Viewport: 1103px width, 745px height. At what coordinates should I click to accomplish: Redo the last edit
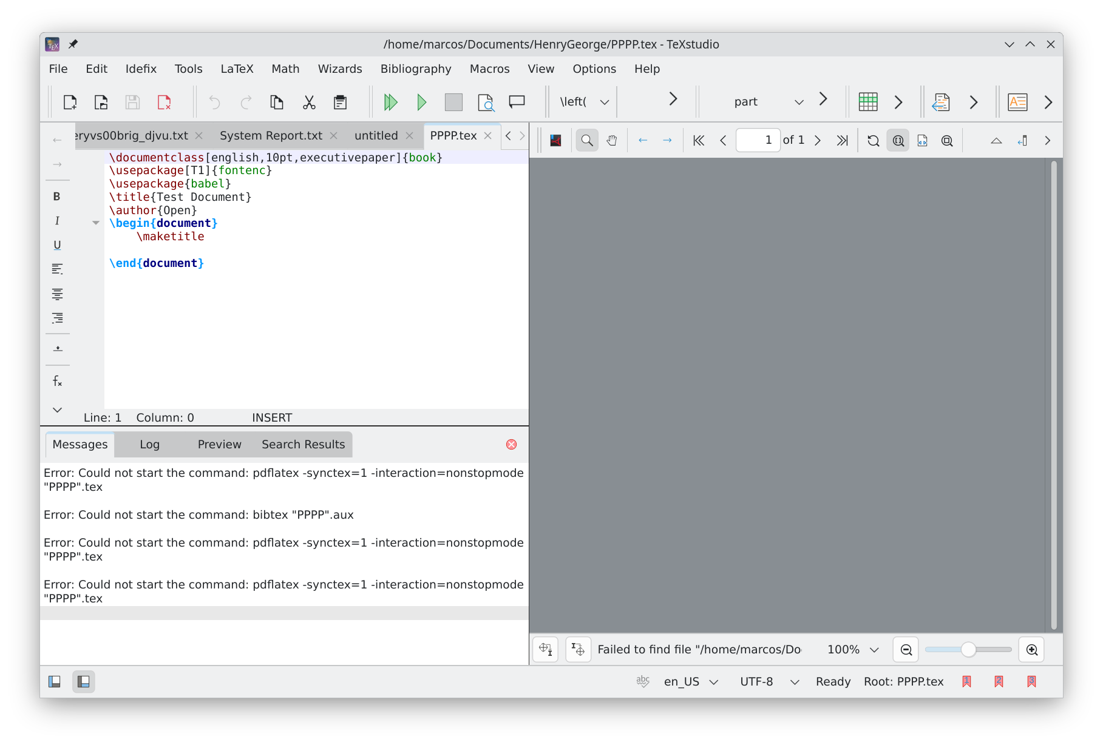pos(246,102)
